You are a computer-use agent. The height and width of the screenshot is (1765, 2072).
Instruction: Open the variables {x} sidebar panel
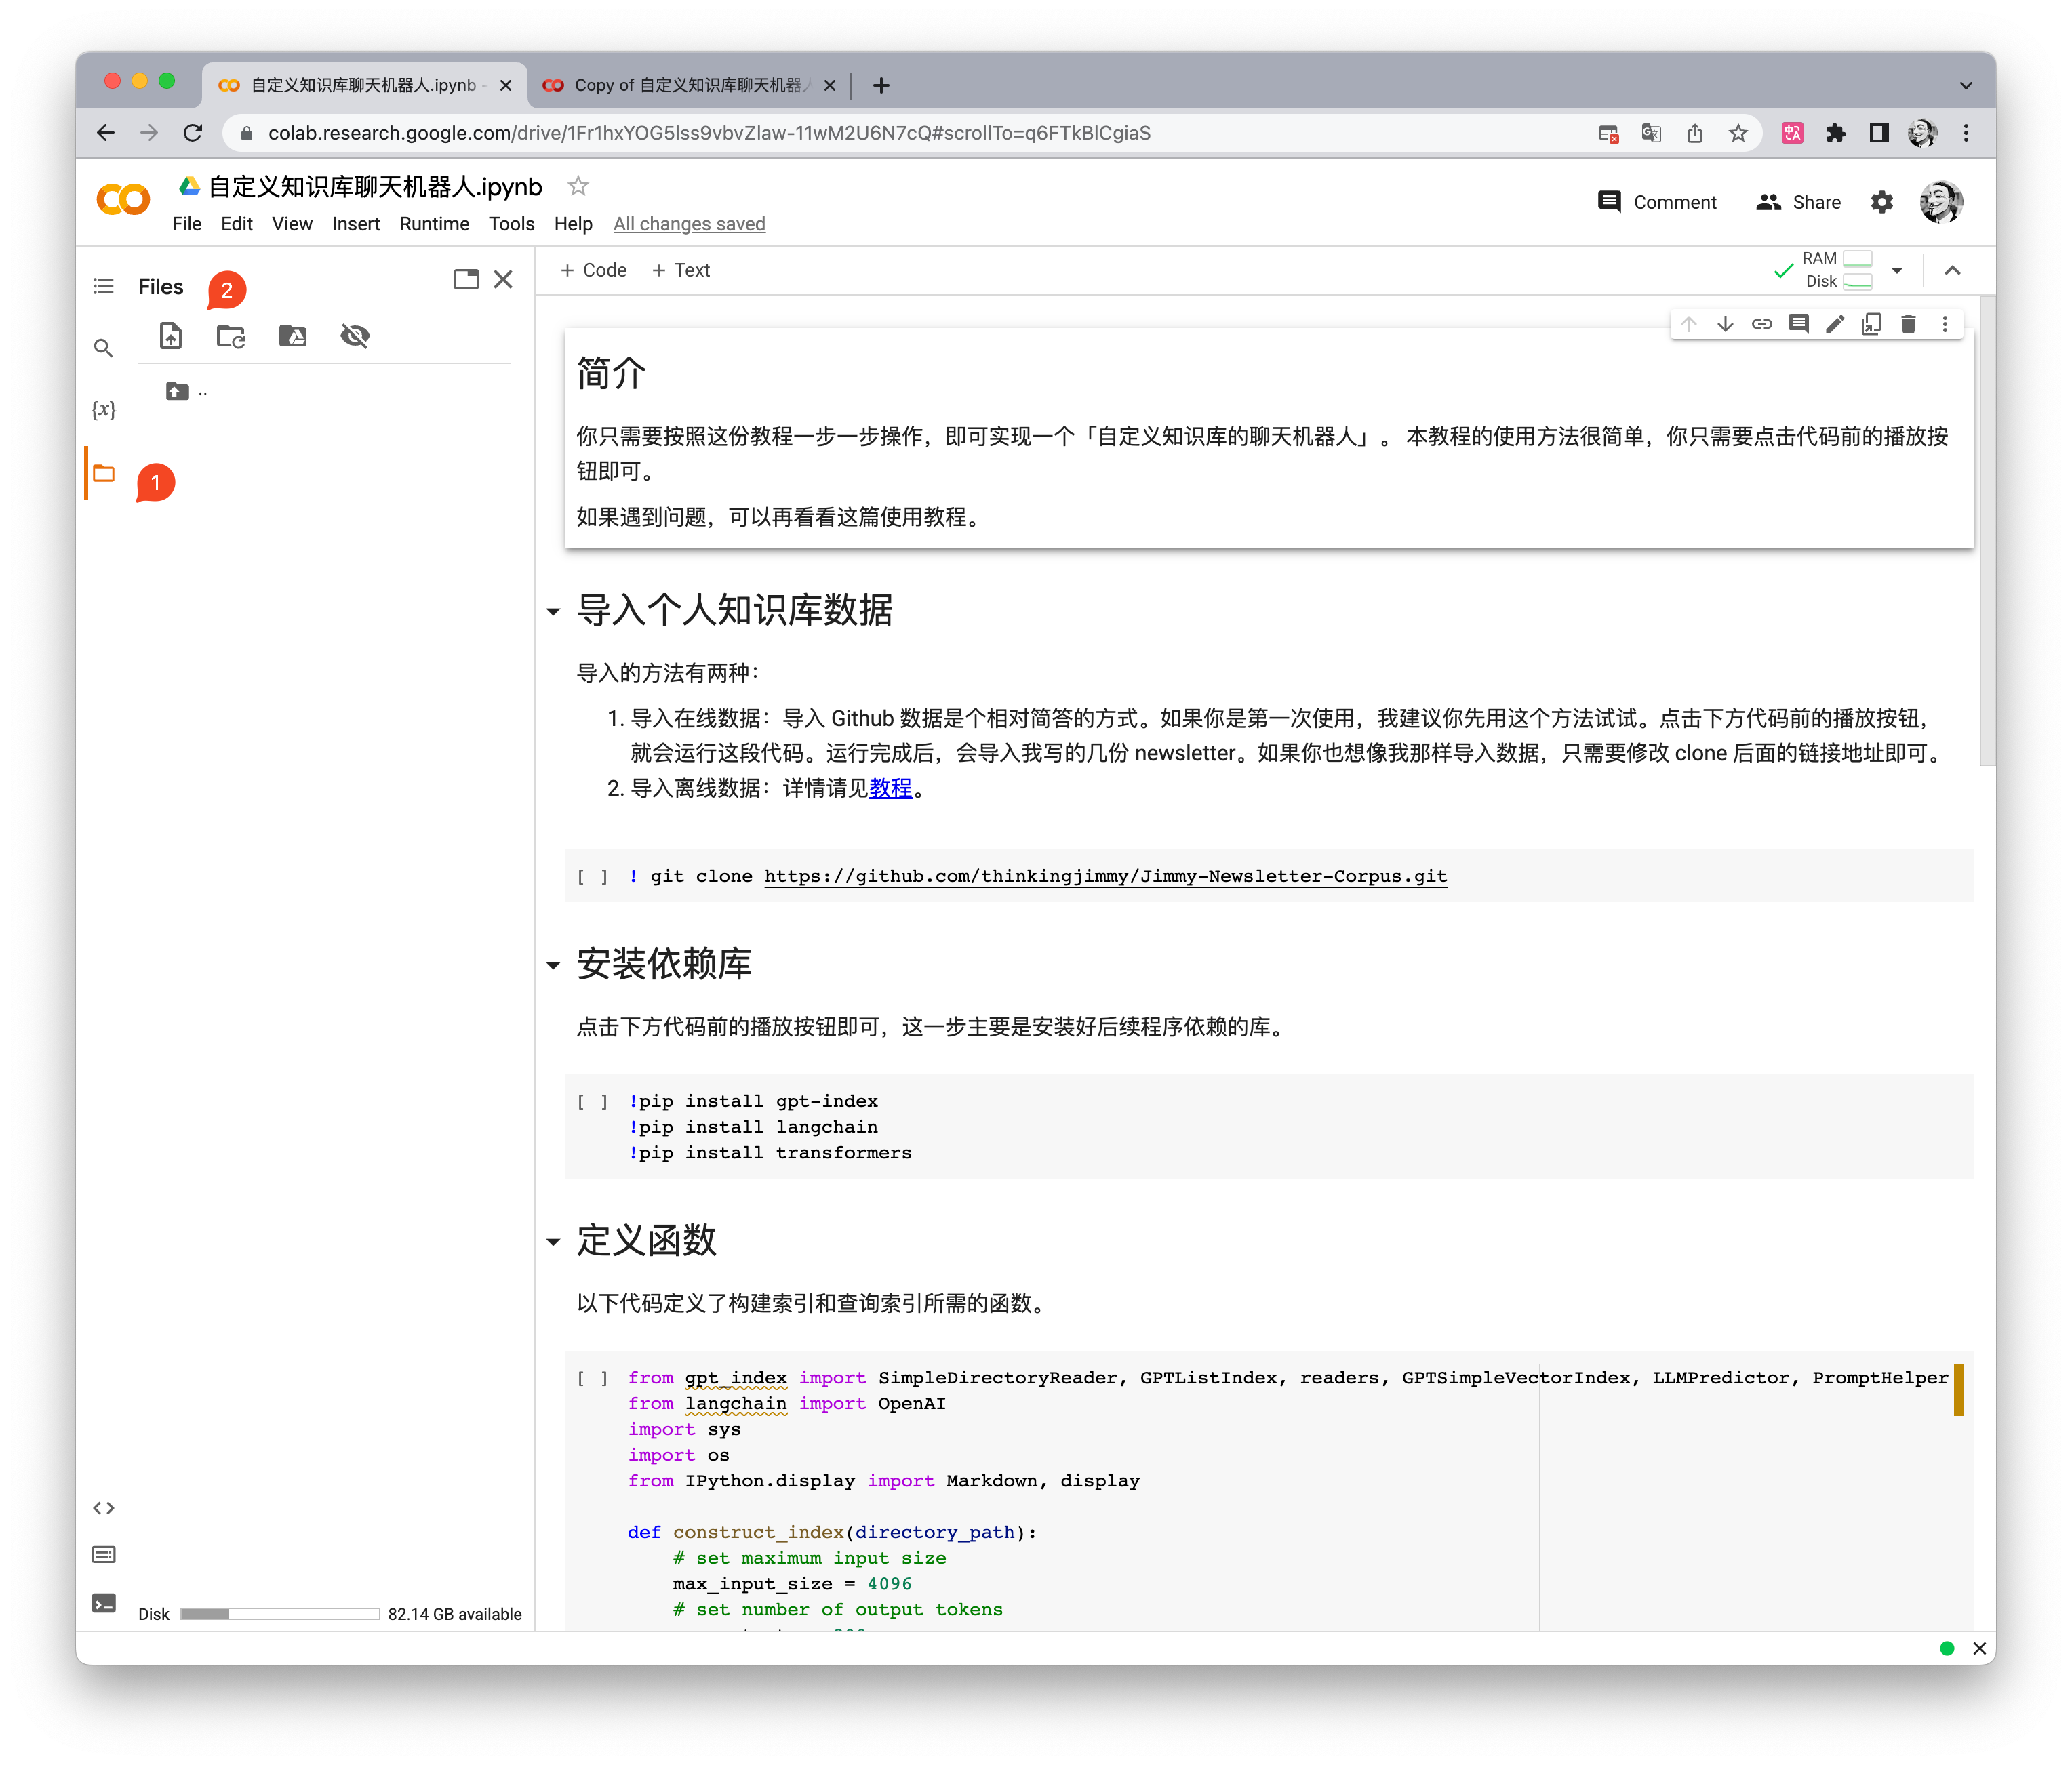tap(103, 410)
